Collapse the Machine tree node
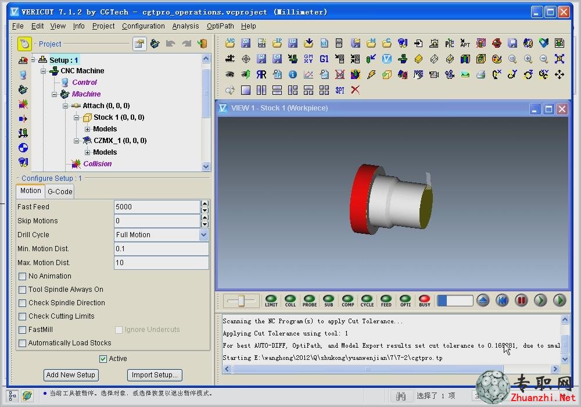Screen dimensions: 581x407 (x=55, y=94)
